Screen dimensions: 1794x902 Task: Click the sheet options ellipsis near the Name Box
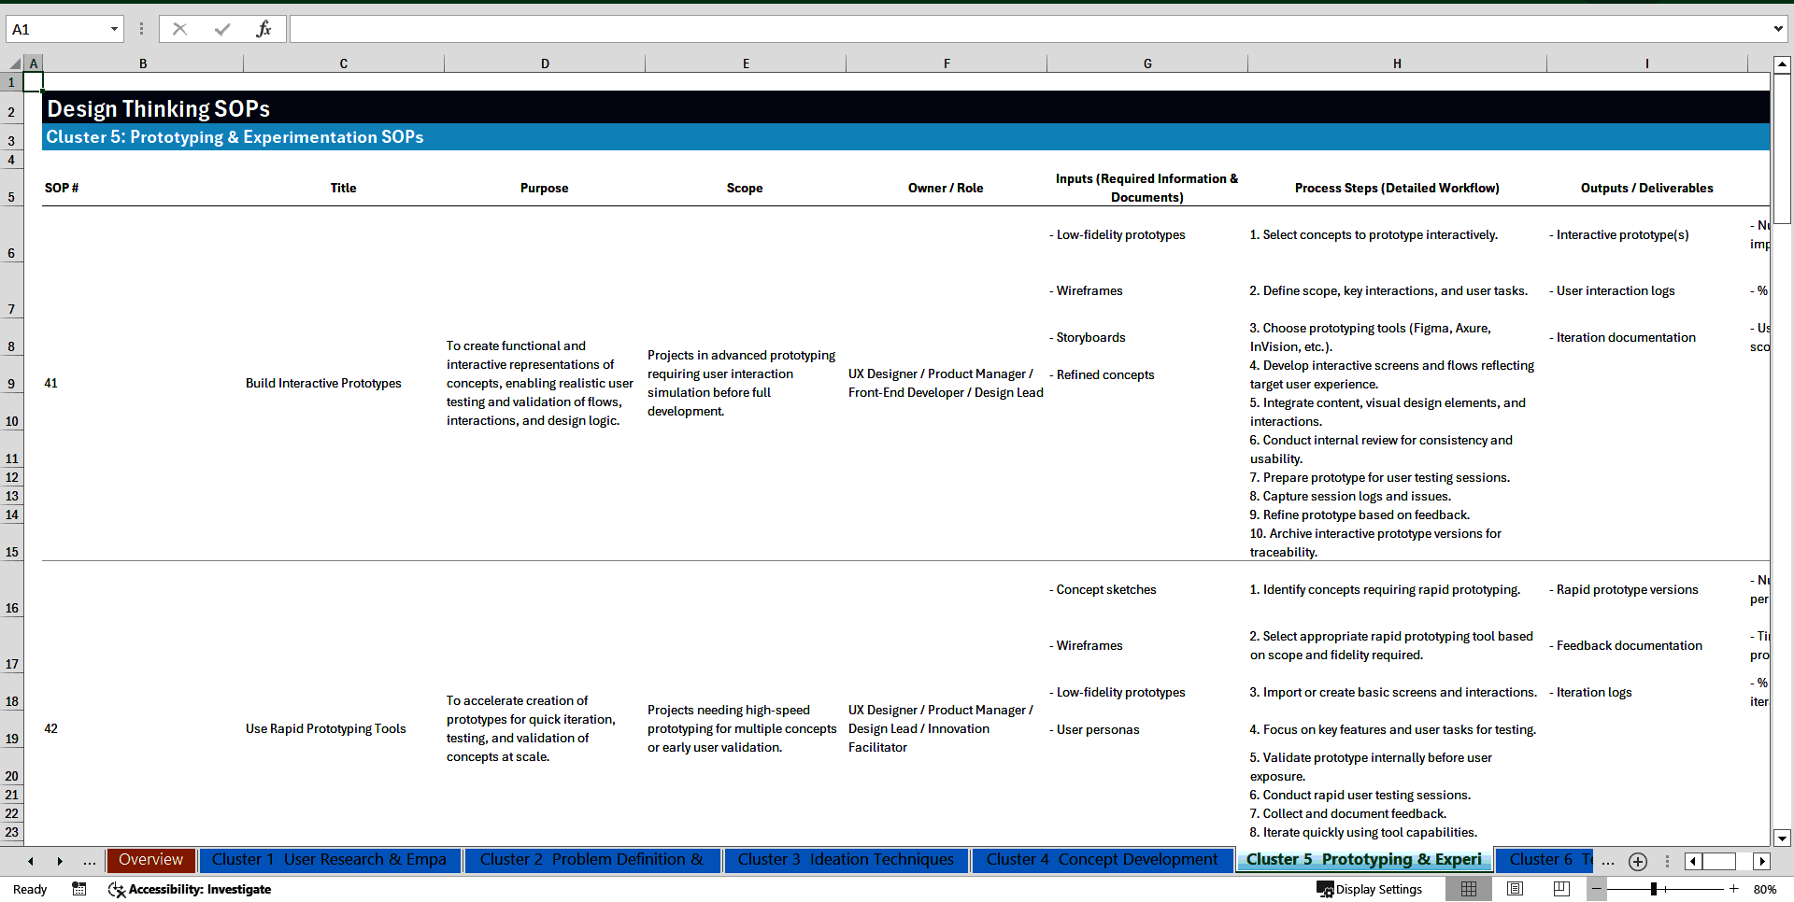(141, 29)
